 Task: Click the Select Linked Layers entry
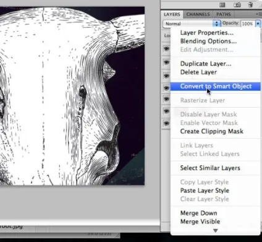[x=210, y=154]
